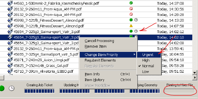Select FitnessDessert_Almond file name at 14:07:58
This screenshot has height=99, width=198.
click(49, 26)
